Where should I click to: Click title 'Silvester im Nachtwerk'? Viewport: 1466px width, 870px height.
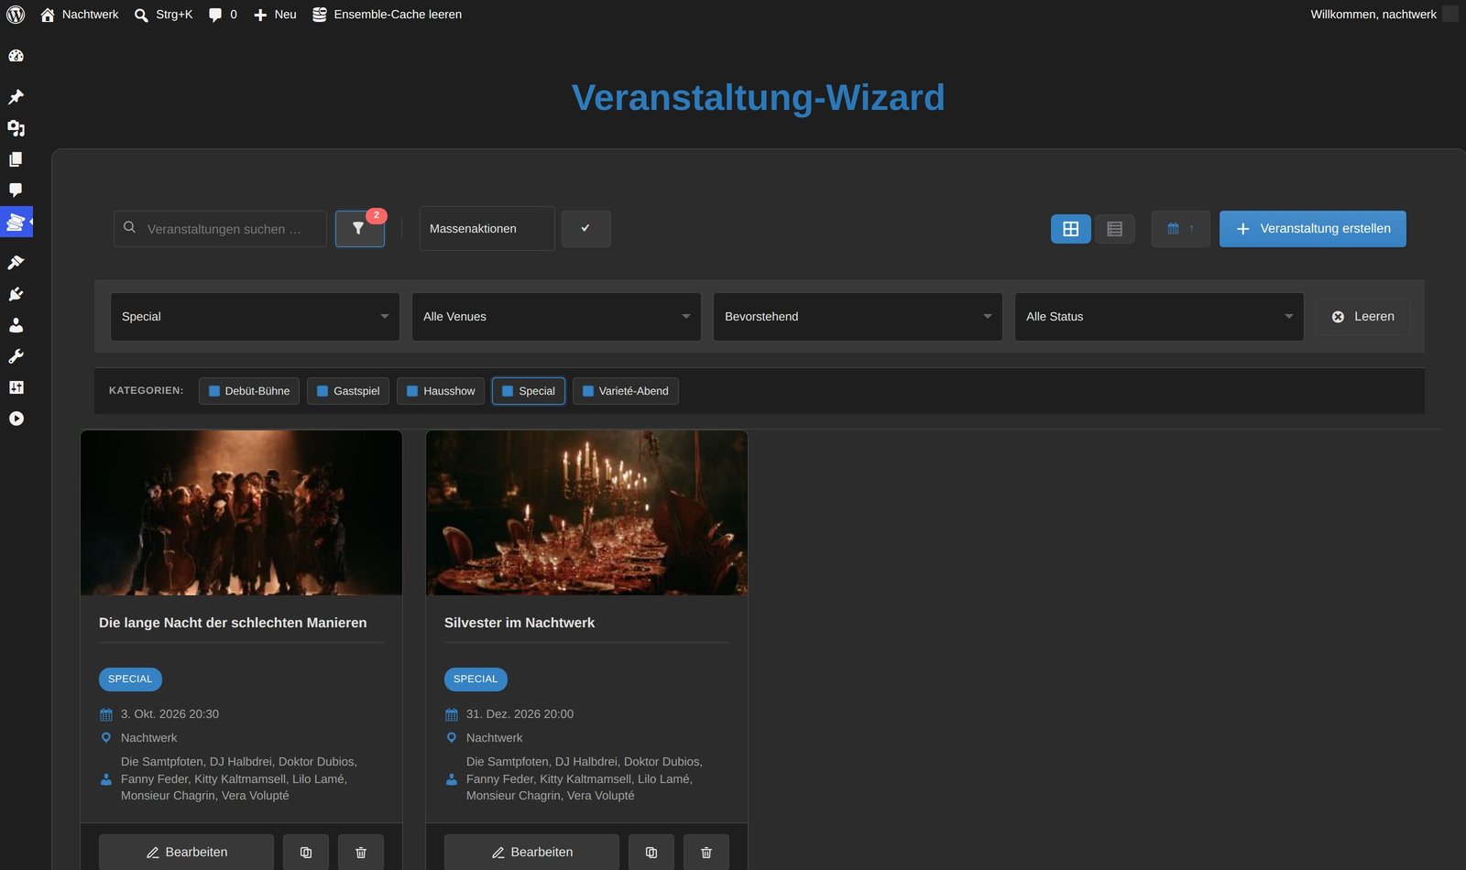point(520,623)
